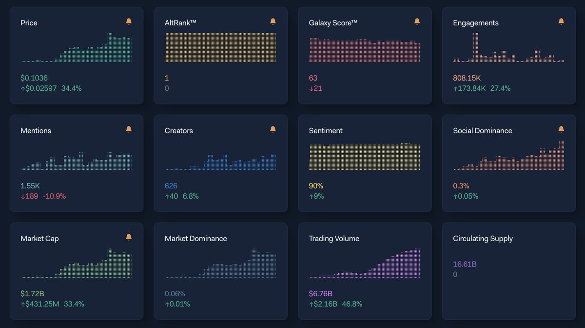Click the Market Dominance chart

[x=220, y=263]
